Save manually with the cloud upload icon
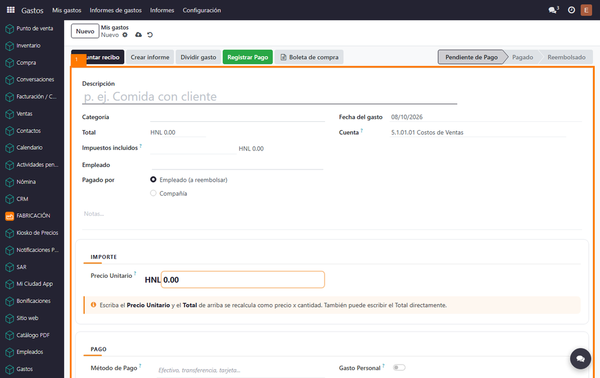This screenshot has height=378, width=600. pos(138,35)
